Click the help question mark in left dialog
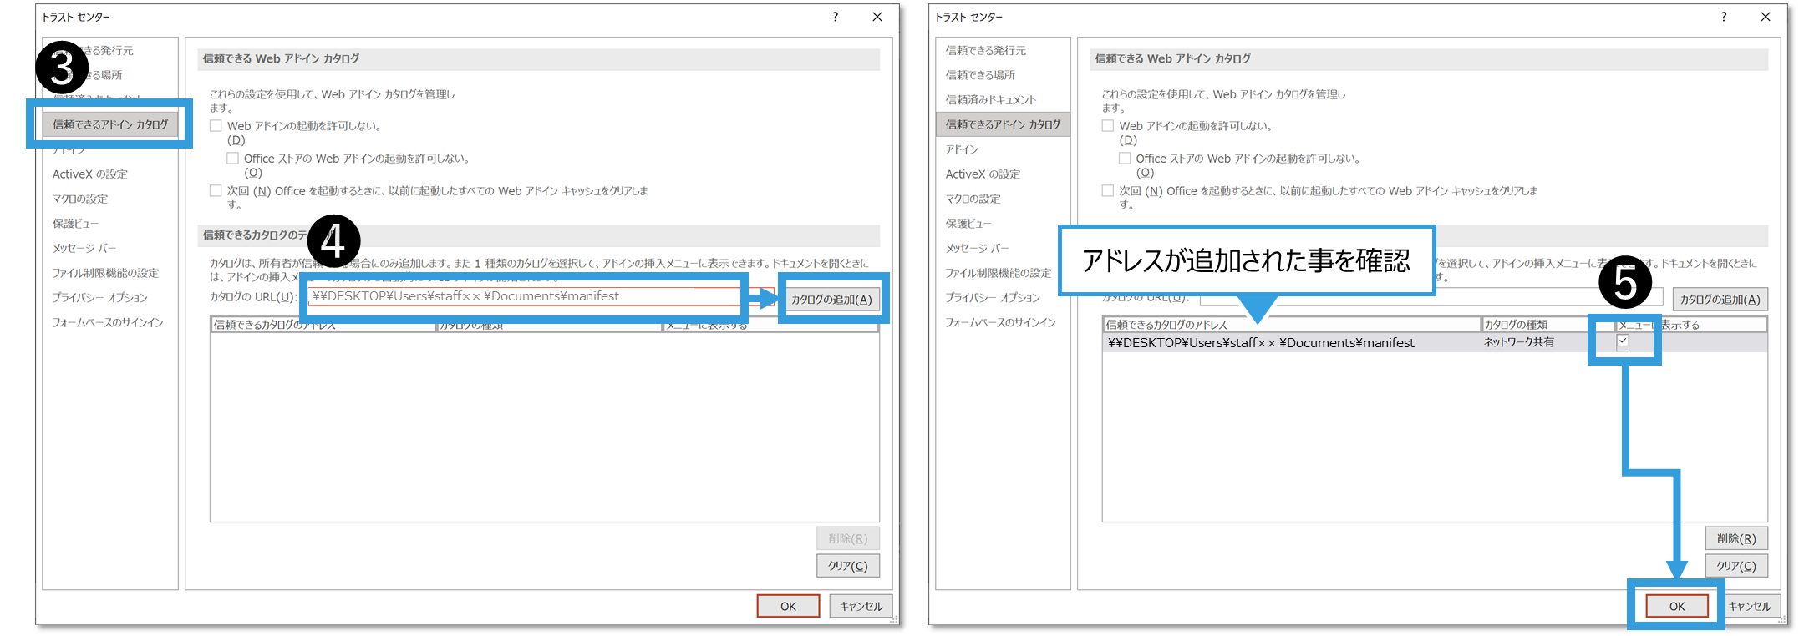 pos(835,17)
